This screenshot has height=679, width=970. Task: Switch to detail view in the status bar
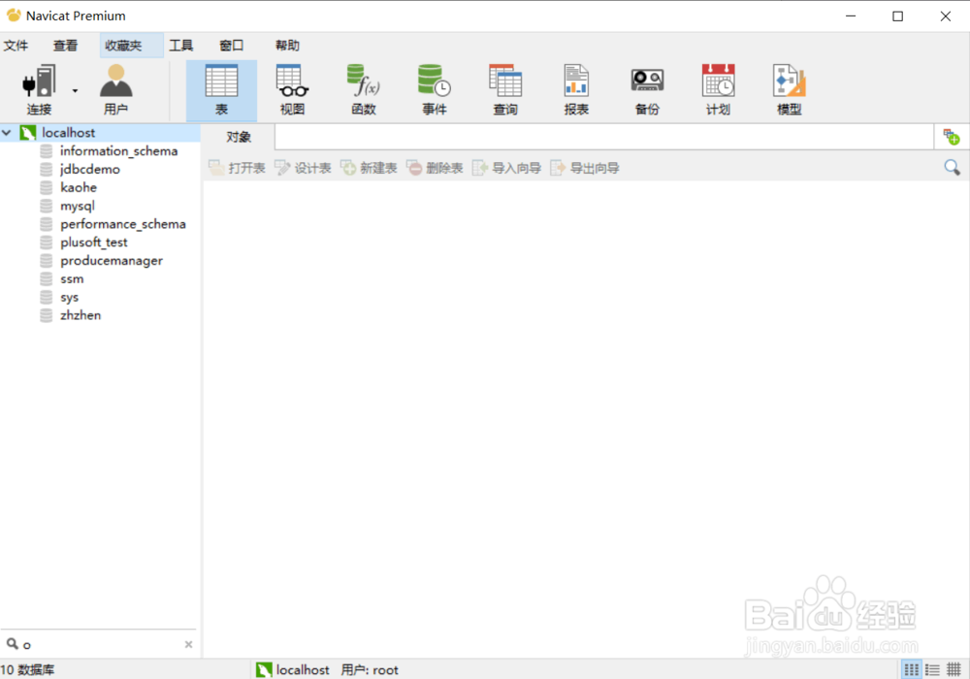click(954, 669)
